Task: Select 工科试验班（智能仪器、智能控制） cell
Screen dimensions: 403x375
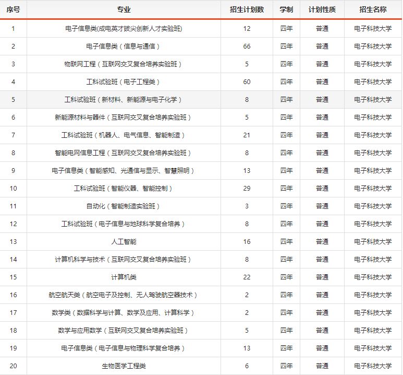Action: tap(124, 189)
